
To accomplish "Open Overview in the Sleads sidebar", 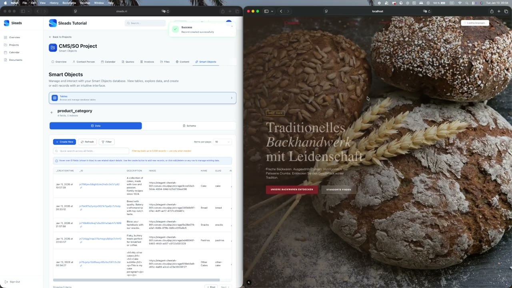I will 12,37.
